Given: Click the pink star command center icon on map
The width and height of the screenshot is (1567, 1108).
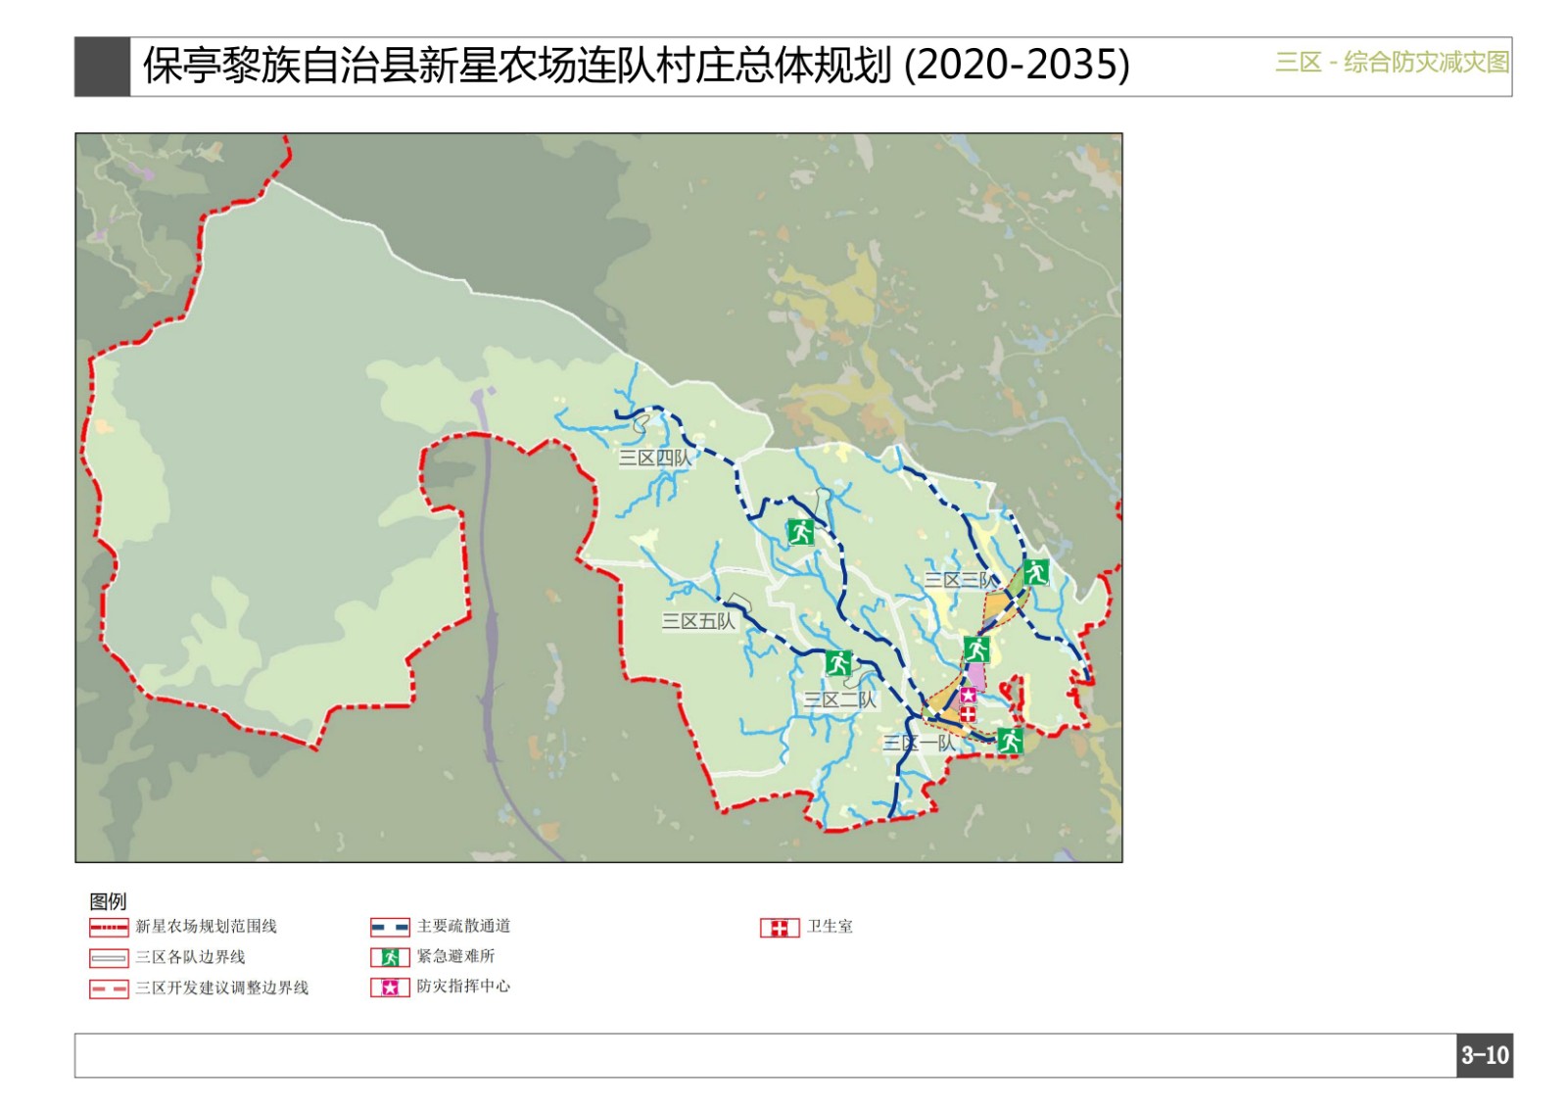Looking at the screenshot, I should click(969, 696).
